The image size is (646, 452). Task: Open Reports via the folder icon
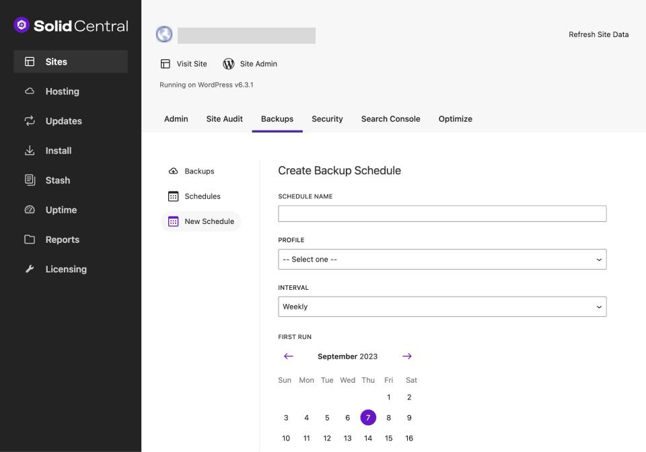coord(30,239)
